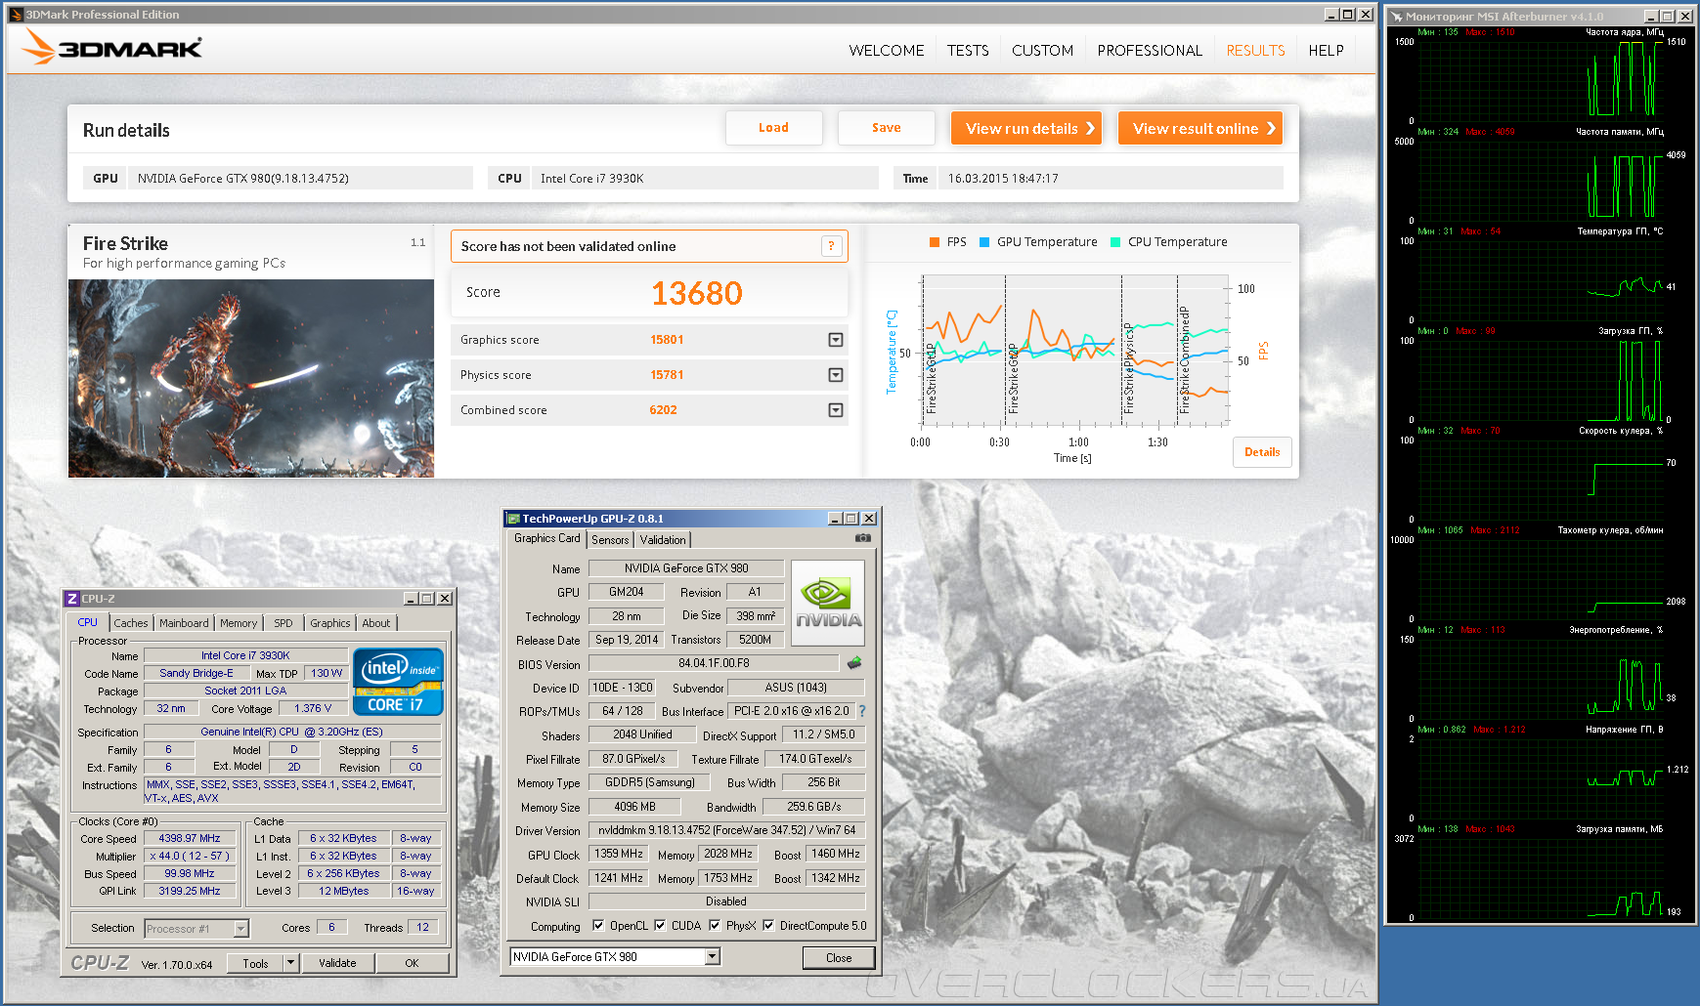Click the Tools button in CPU-Z
The height and width of the screenshot is (1006, 1700).
pos(255,963)
